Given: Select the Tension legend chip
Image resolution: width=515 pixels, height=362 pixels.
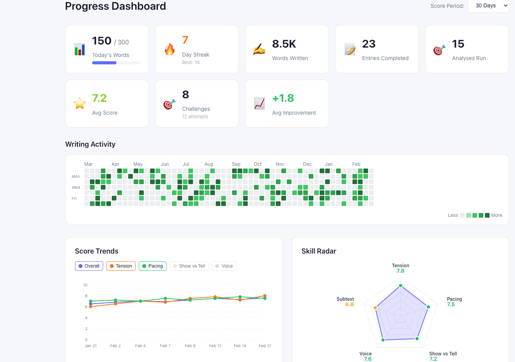Looking at the screenshot, I should pos(121,266).
